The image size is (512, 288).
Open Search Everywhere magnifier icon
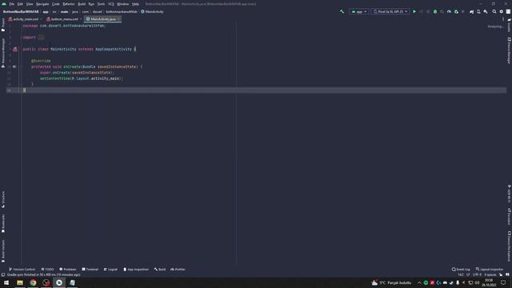(x=494, y=11)
